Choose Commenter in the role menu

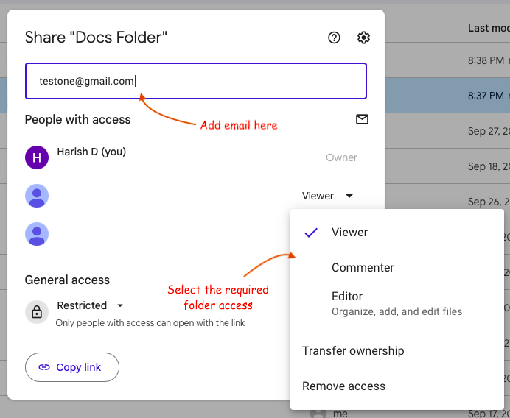tap(397, 268)
